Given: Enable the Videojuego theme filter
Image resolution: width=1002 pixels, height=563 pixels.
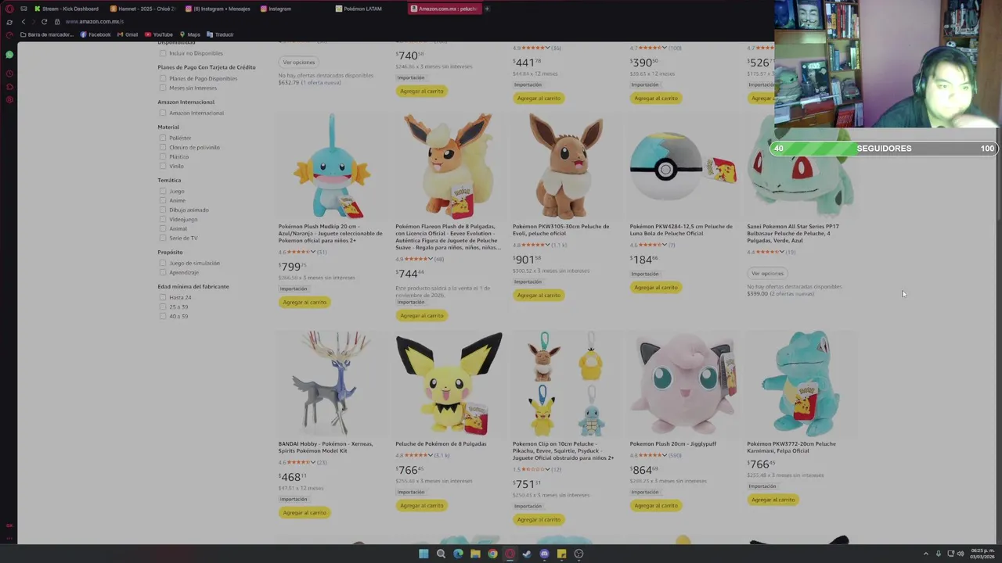Looking at the screenshot, I should coord(163,219).
